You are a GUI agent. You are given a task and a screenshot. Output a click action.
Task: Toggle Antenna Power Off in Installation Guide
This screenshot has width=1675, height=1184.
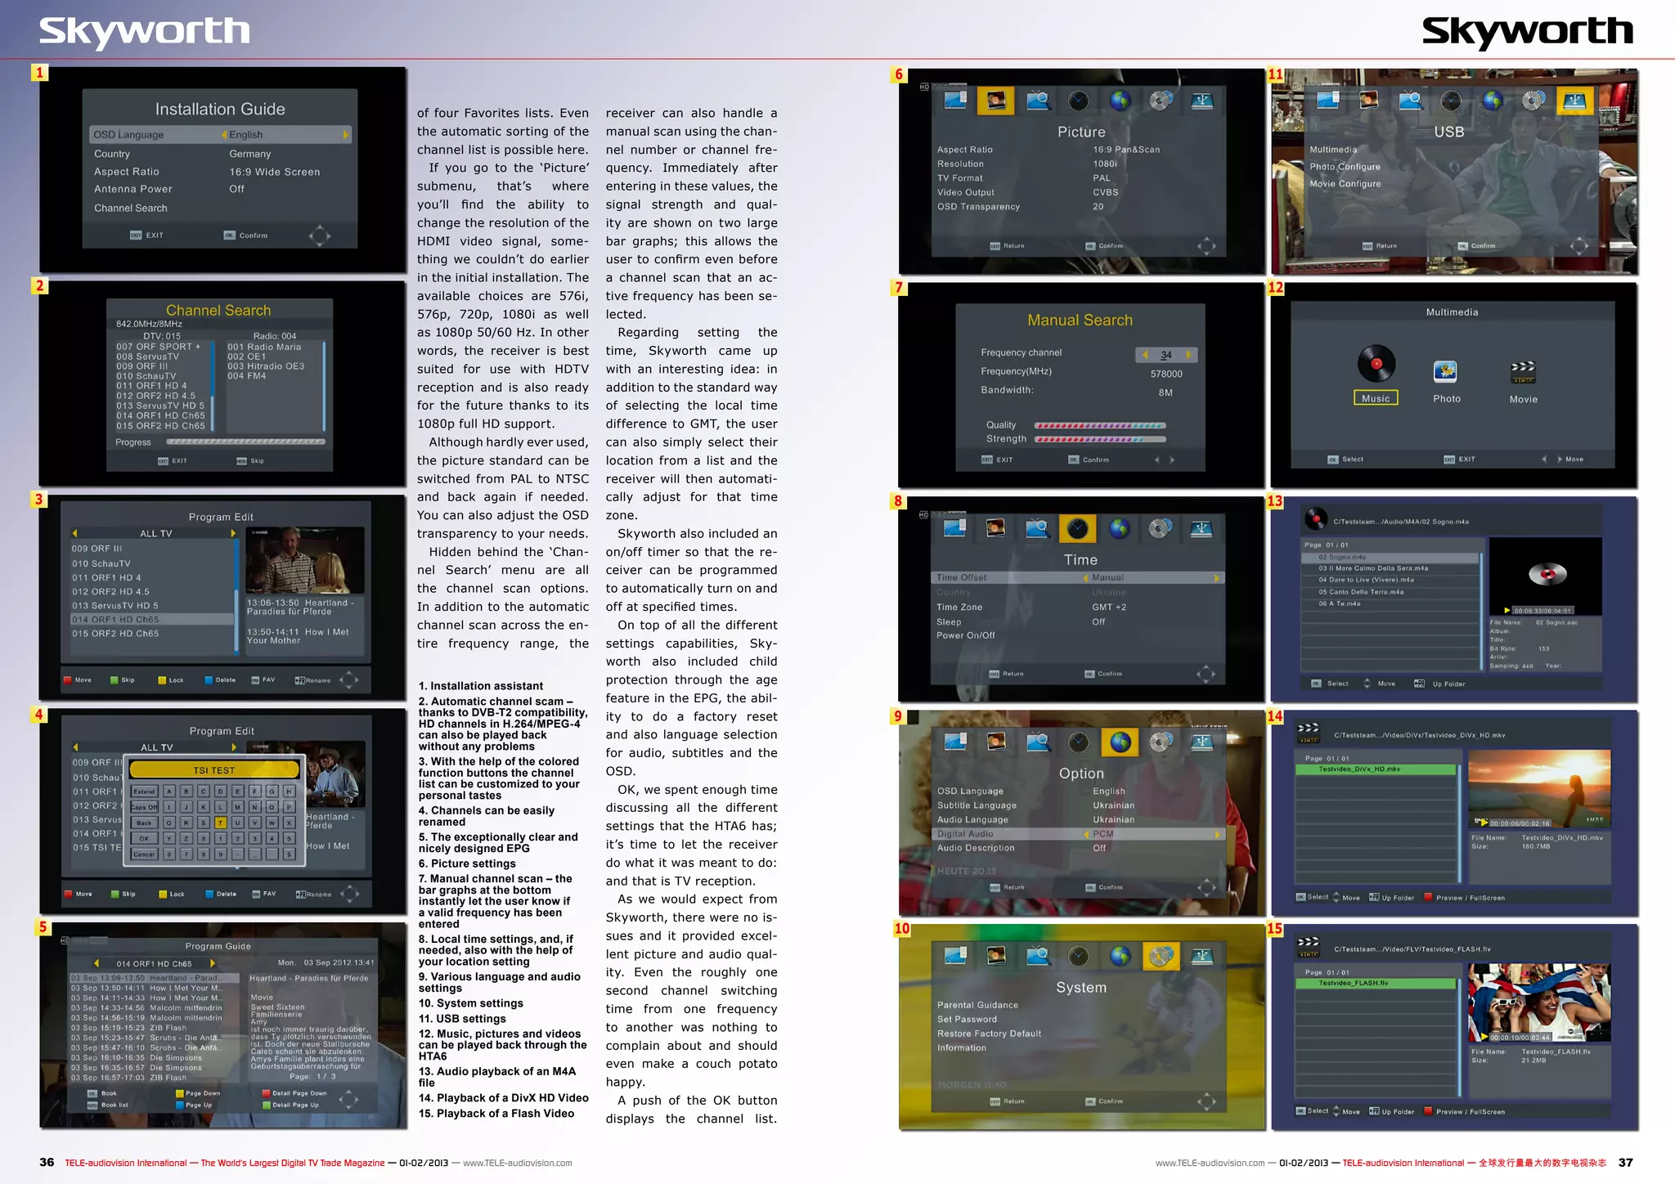pos(236,189)
